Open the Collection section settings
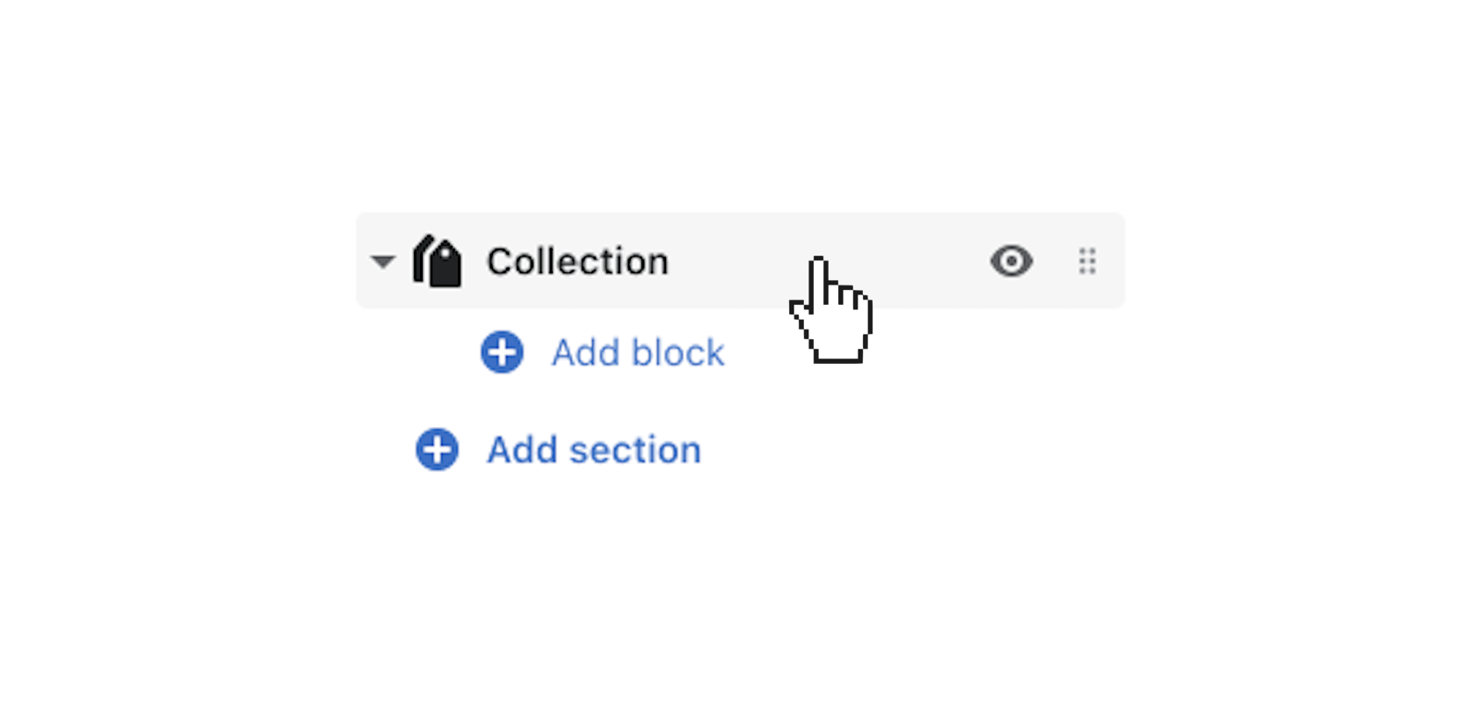 [578, 260]
